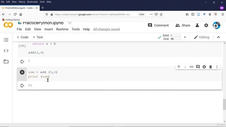Click the PracticePython.ipynb title
The image size is (226, 127).
click(43, 23)
